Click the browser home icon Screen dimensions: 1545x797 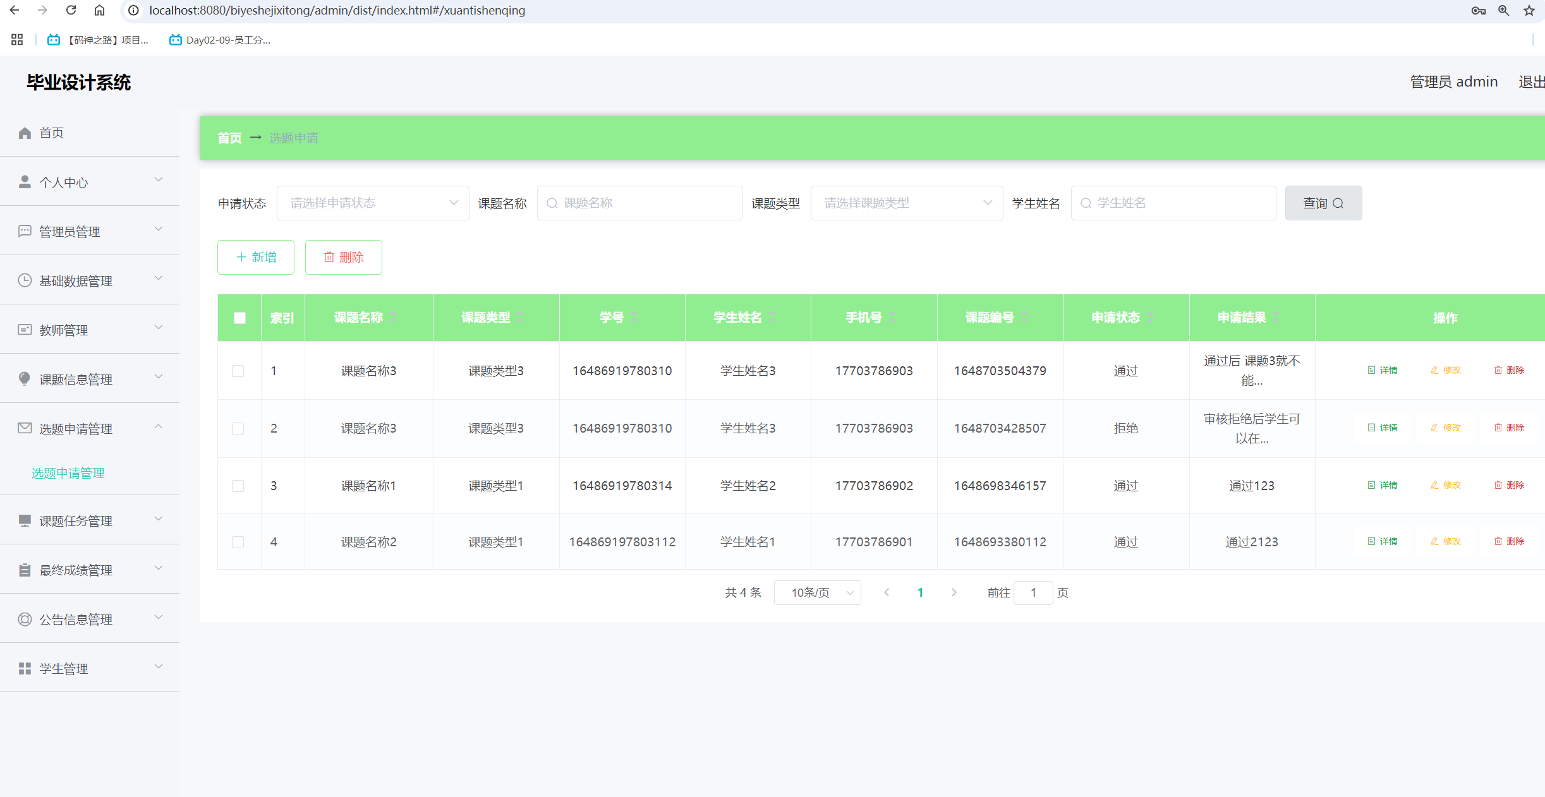pos(99,10)
